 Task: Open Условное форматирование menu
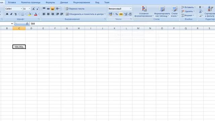click(x=144, y=12)
